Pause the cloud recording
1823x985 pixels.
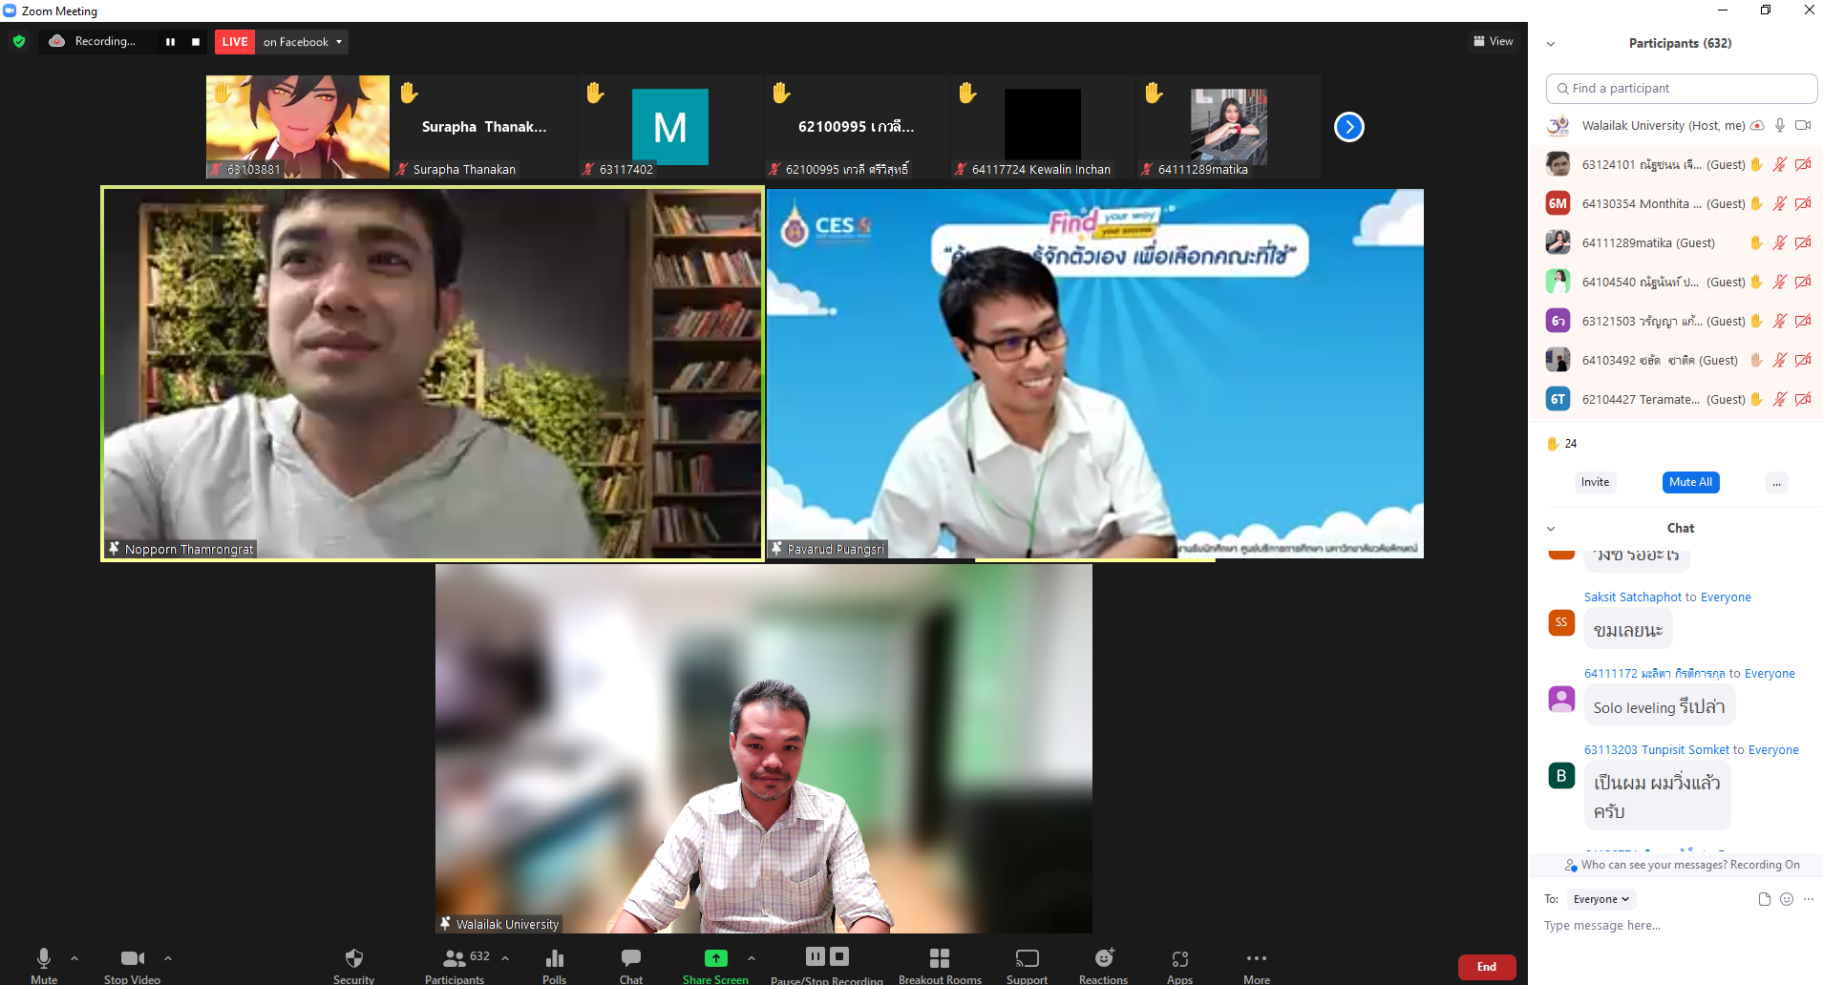(x=815, y=955)
